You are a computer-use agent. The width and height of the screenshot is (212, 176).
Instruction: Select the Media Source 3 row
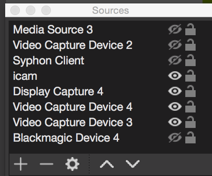pos(110,30)
